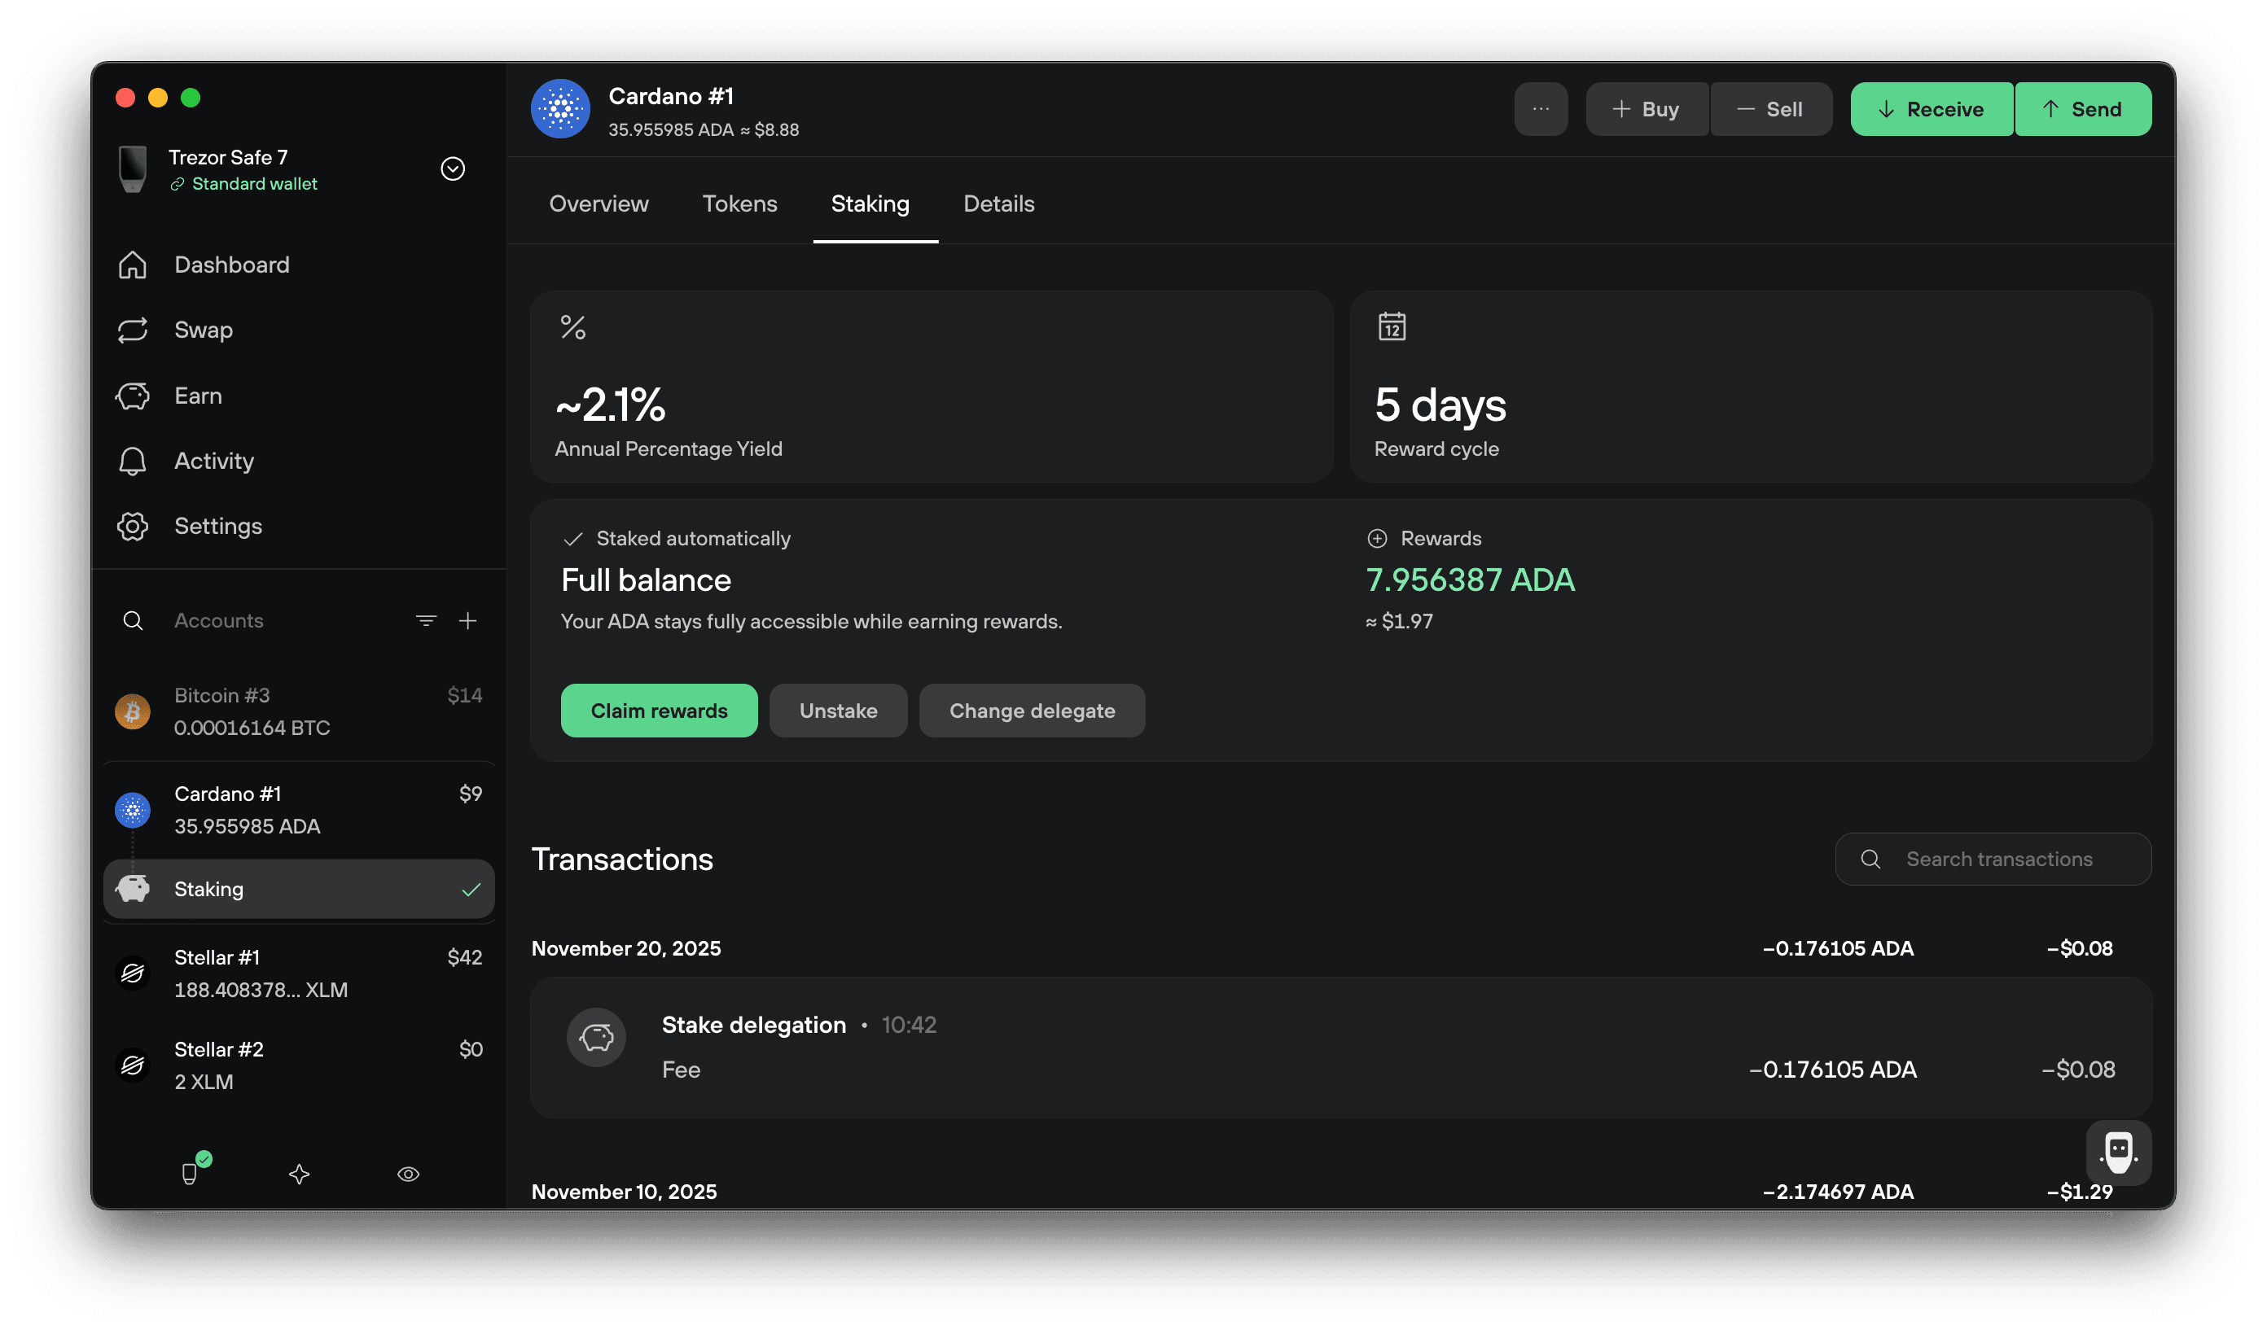Image resolution: width=2267 pixels, height=1330 pixels.
Task: Select the Cardano #1 account row
Action: (x=300, y=810)
